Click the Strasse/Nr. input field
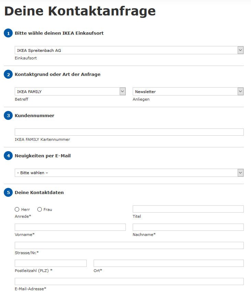Image resolution: width=251 pixels, height=294 pixels. (x=129, y=245)
